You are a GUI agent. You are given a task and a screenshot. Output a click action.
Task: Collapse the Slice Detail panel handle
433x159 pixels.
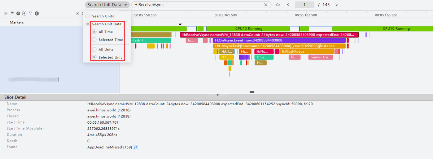click(218, 95)
